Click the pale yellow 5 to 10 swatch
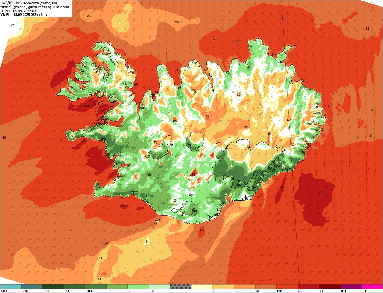This screenshot has width=383, height=293. point(202,286)
